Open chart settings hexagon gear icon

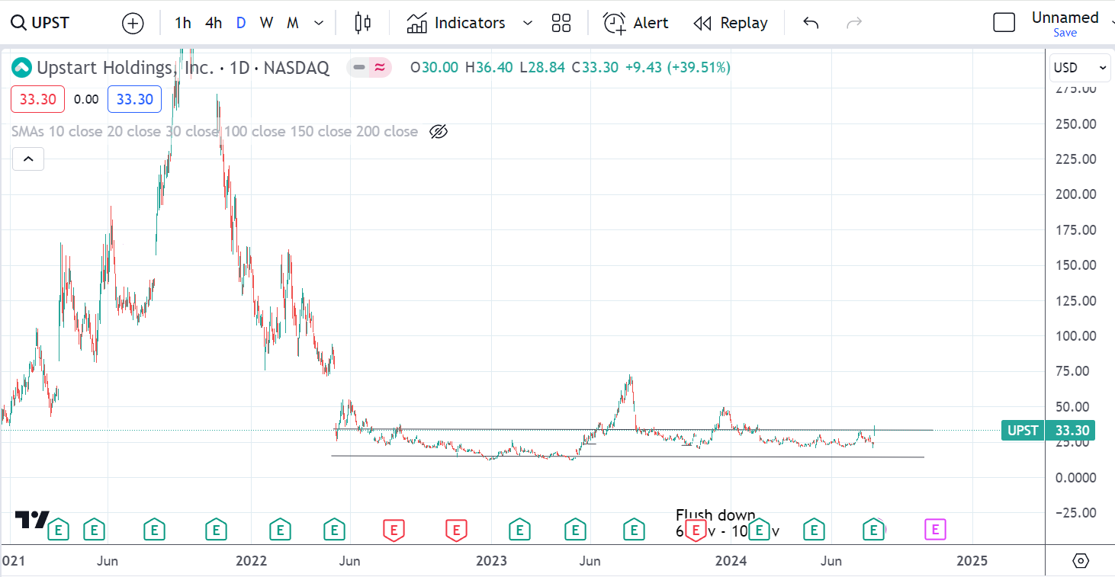point(1080,561)
